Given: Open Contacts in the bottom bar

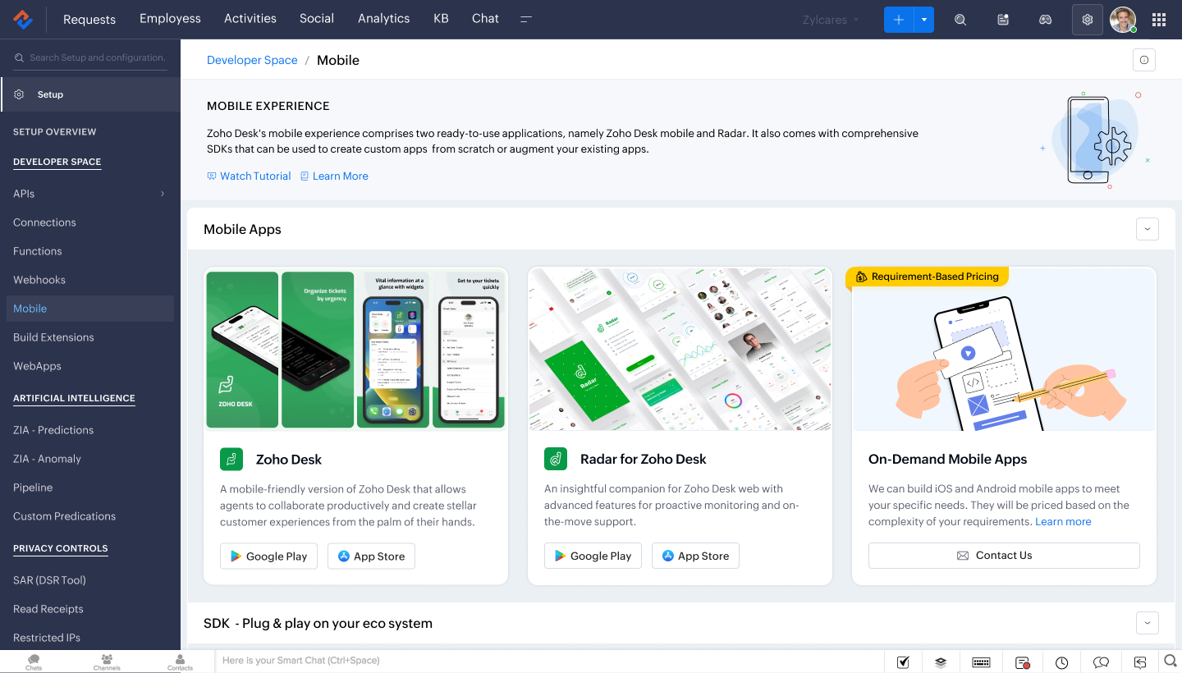Looking at the screenshot, I should click(180, 662).
